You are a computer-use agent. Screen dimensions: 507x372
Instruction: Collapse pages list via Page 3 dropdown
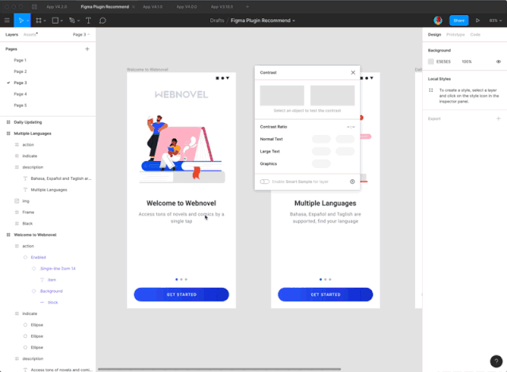[81, 35]
